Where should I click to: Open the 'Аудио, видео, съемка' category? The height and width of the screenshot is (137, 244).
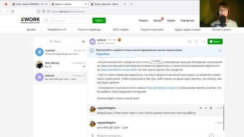(x=188, y=30)
